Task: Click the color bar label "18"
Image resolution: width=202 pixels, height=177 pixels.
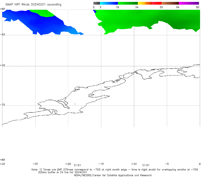Action: point(117,7)
